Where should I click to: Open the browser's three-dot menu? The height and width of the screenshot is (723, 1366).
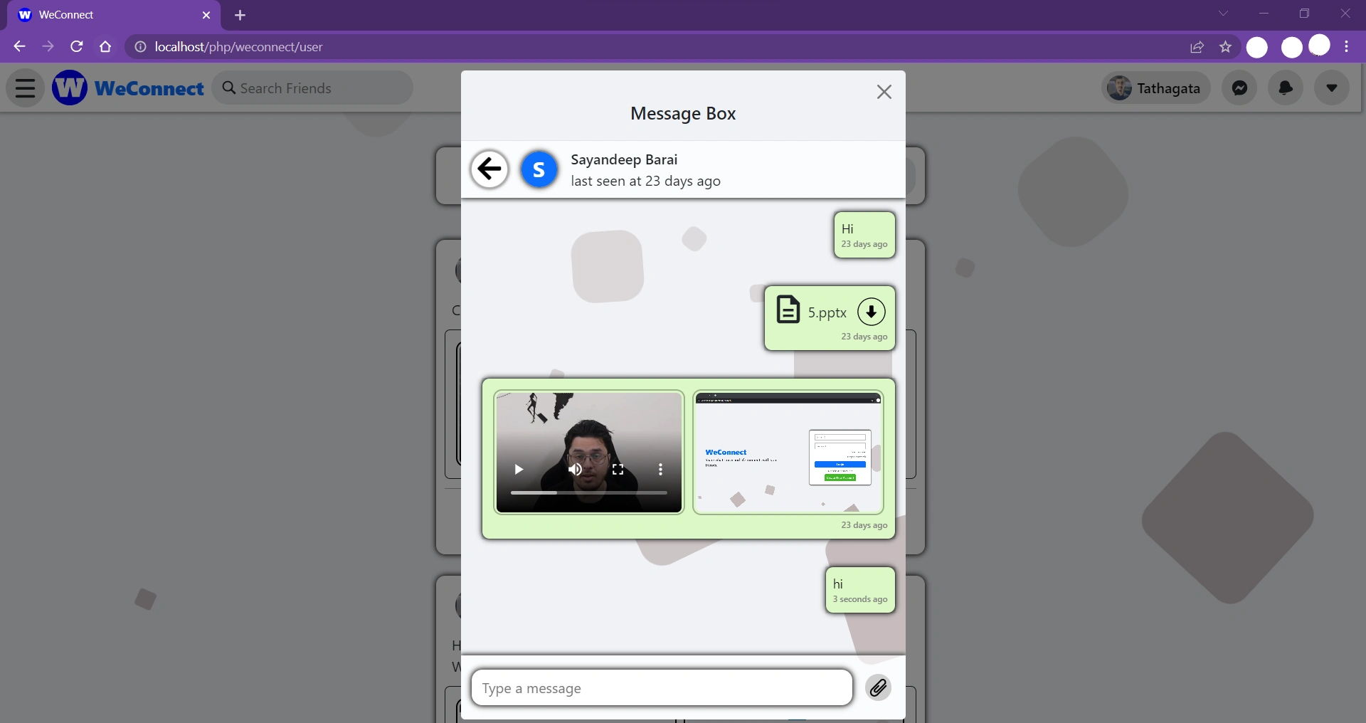click(1347, 47)
